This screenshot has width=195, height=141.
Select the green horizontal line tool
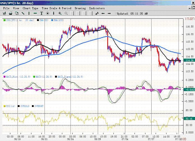pos(35,13)
